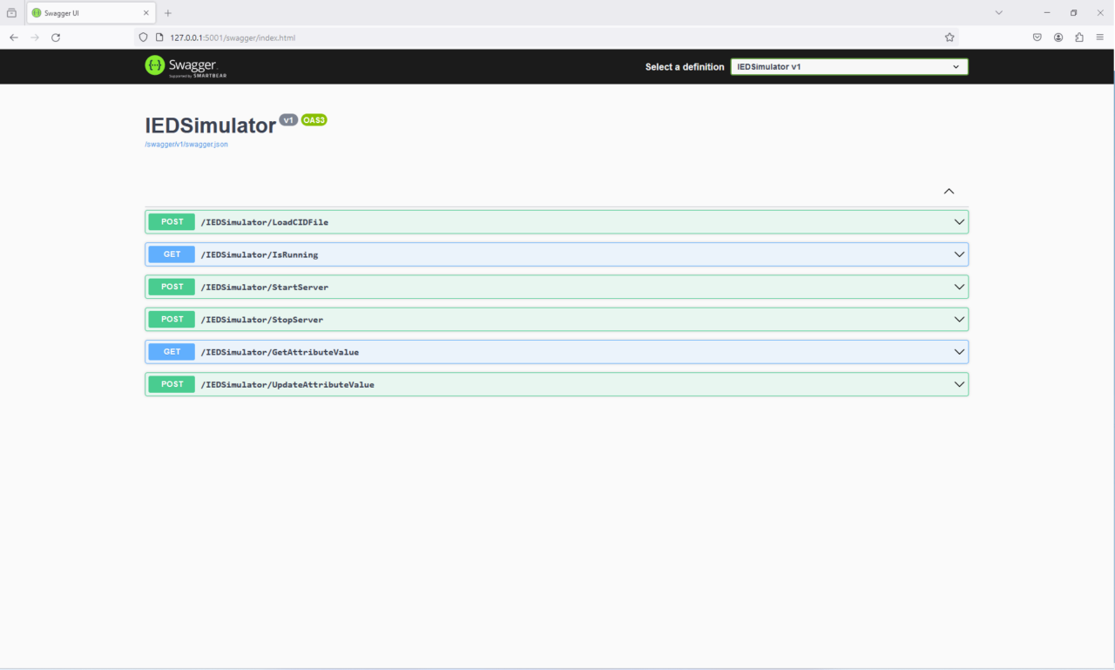
Task: Open the browser extensions icon
Action: [1078, 37]
